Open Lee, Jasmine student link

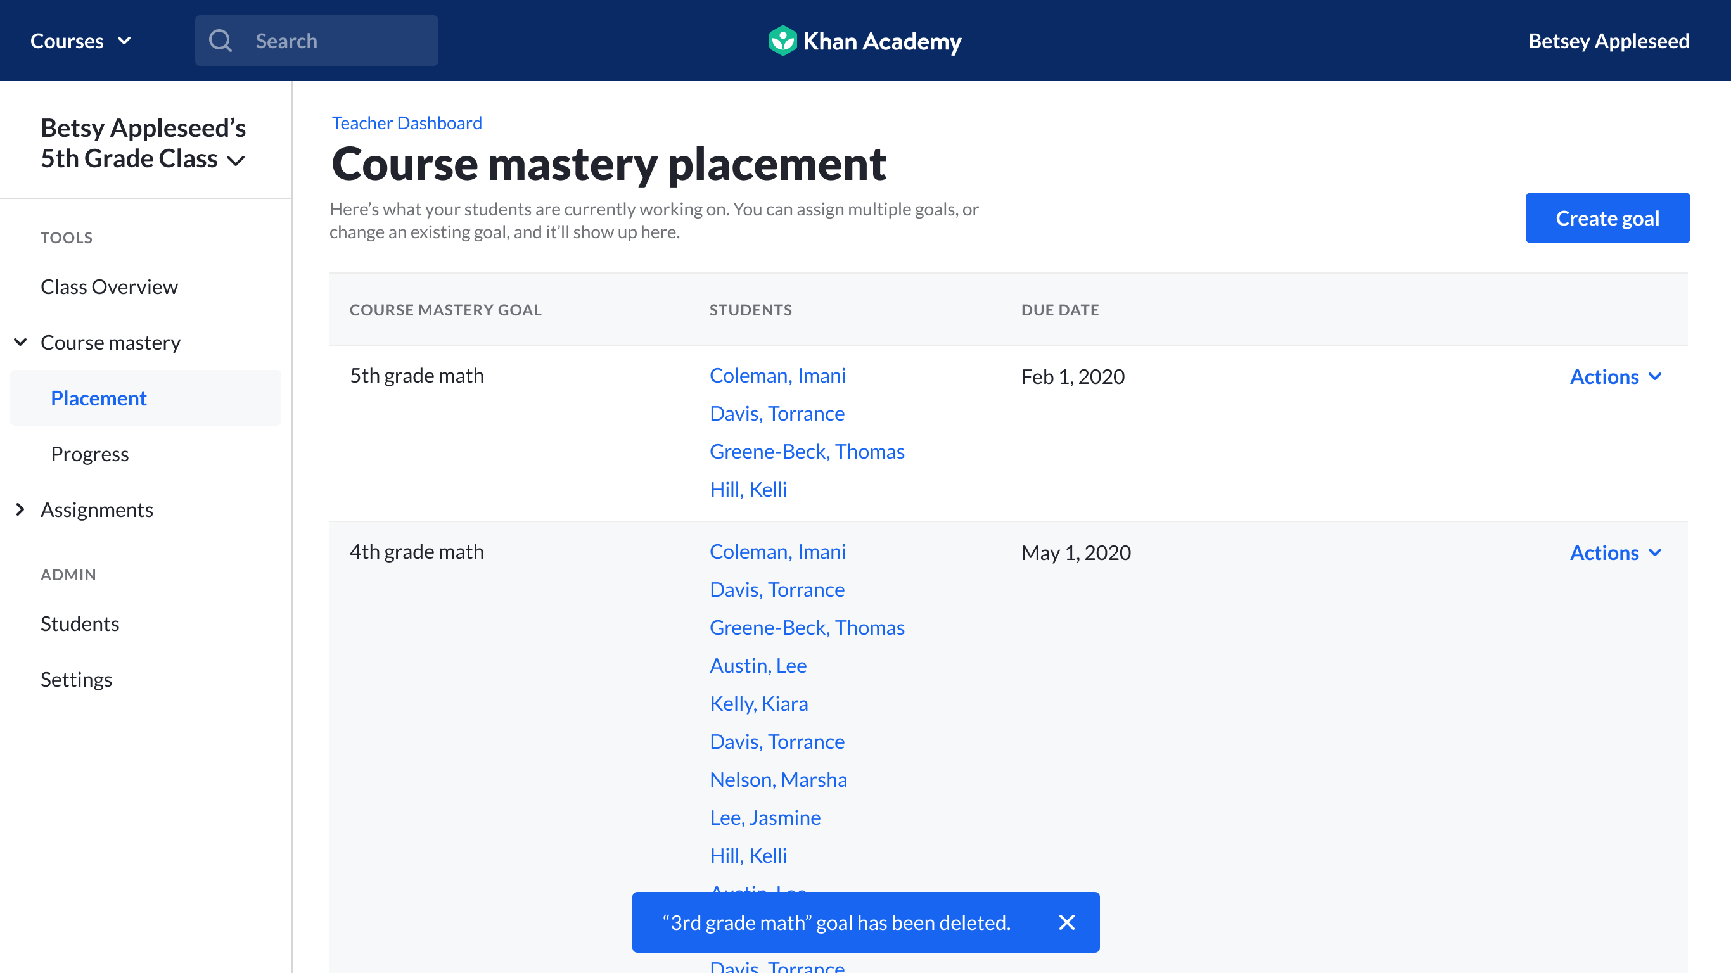point(765,817)
